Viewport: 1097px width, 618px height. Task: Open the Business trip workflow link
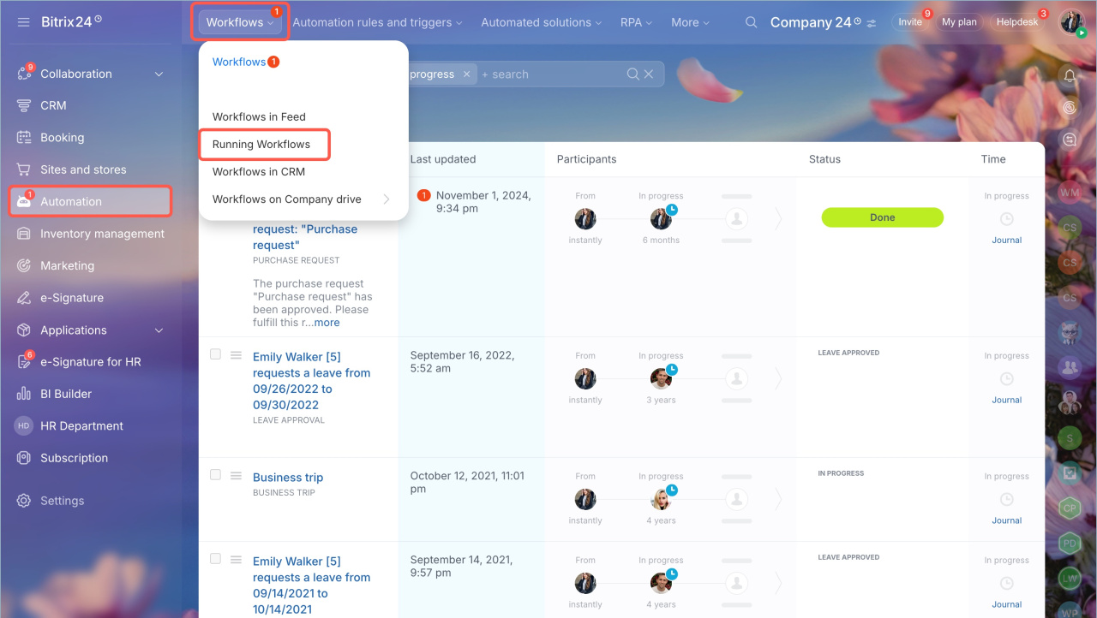coord(288,478)
